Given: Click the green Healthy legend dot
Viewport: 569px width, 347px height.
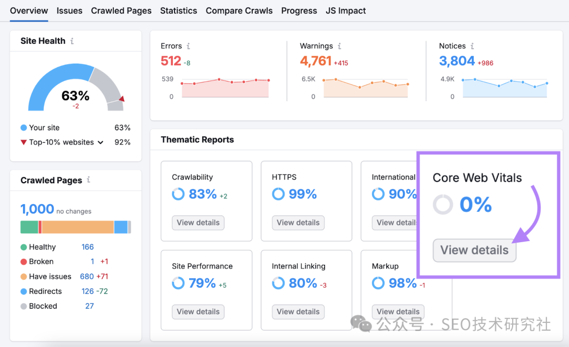Looking at the screenshot, I should [x=24, y=247].
